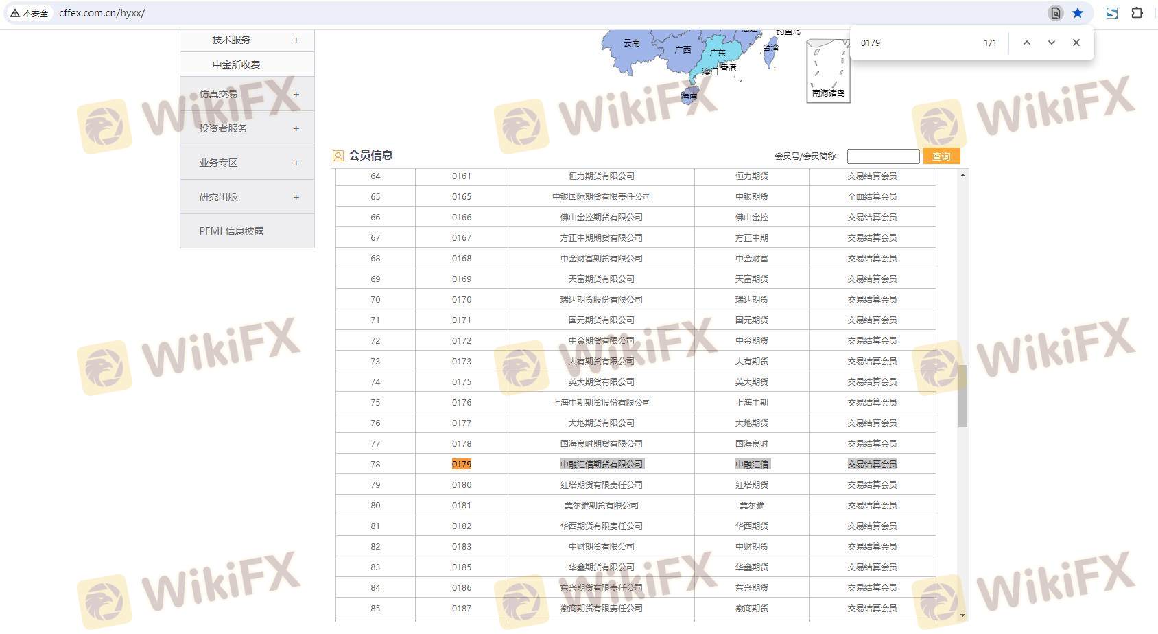Image resolution: width=1158 pixels, height=634 pixels.
Task: Expand the 业务专区 section
Action: click(x=296, y=163)
